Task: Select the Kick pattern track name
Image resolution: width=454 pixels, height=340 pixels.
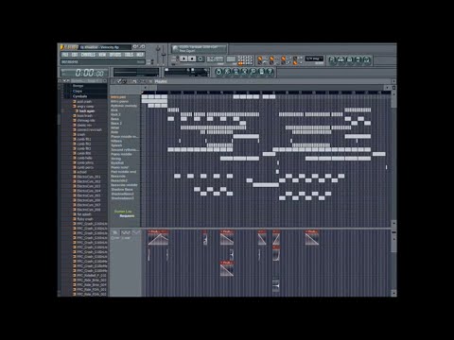Action: [x=114, y=110]
